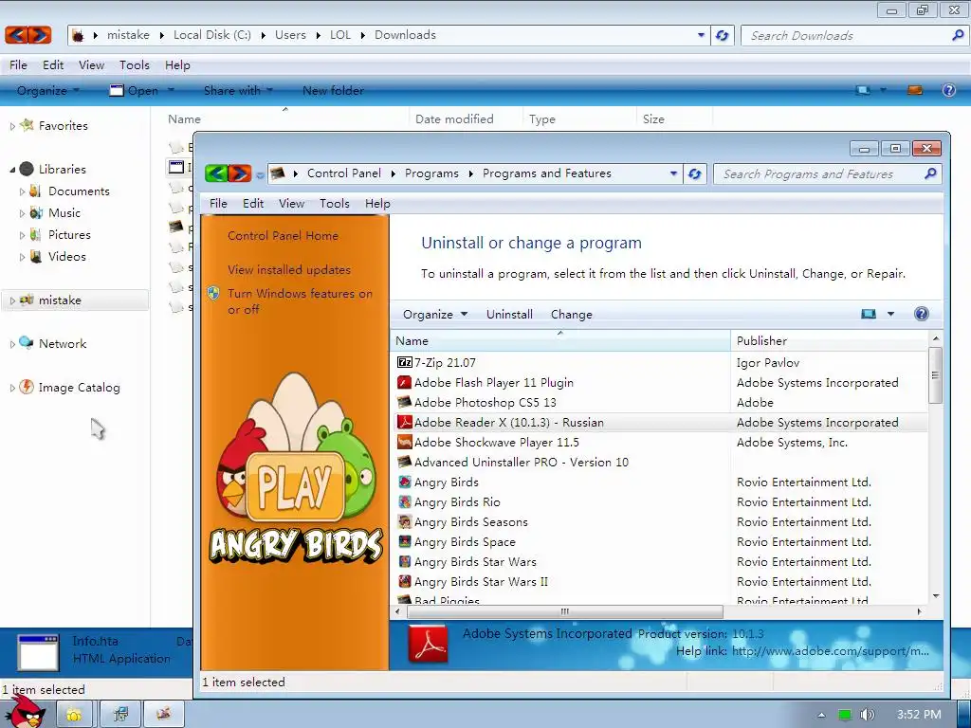Expand the Documents library node
The image size is (971, 728).
(x=23, y=191)
